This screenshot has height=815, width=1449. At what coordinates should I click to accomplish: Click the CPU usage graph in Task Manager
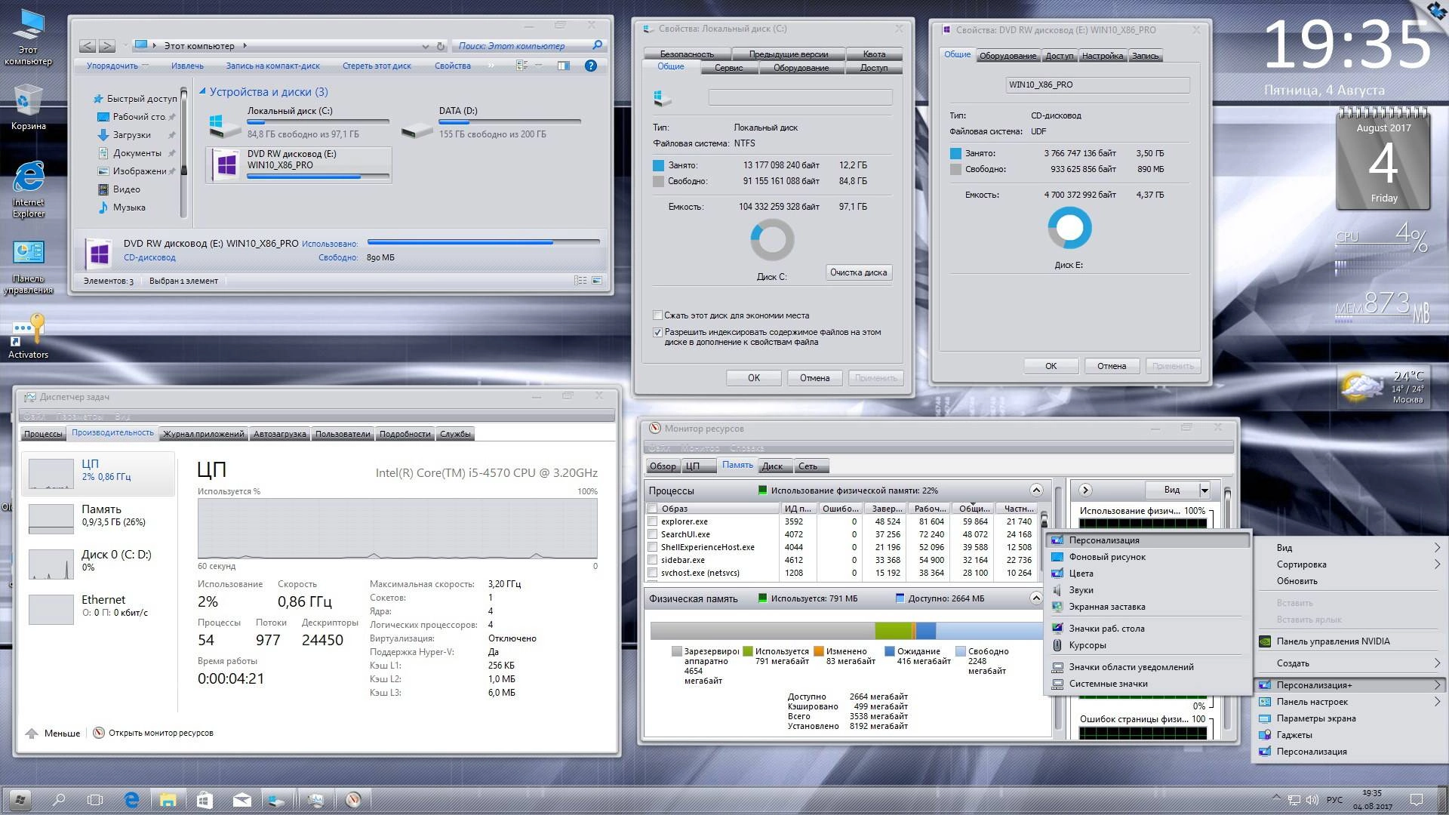point(398,528)
